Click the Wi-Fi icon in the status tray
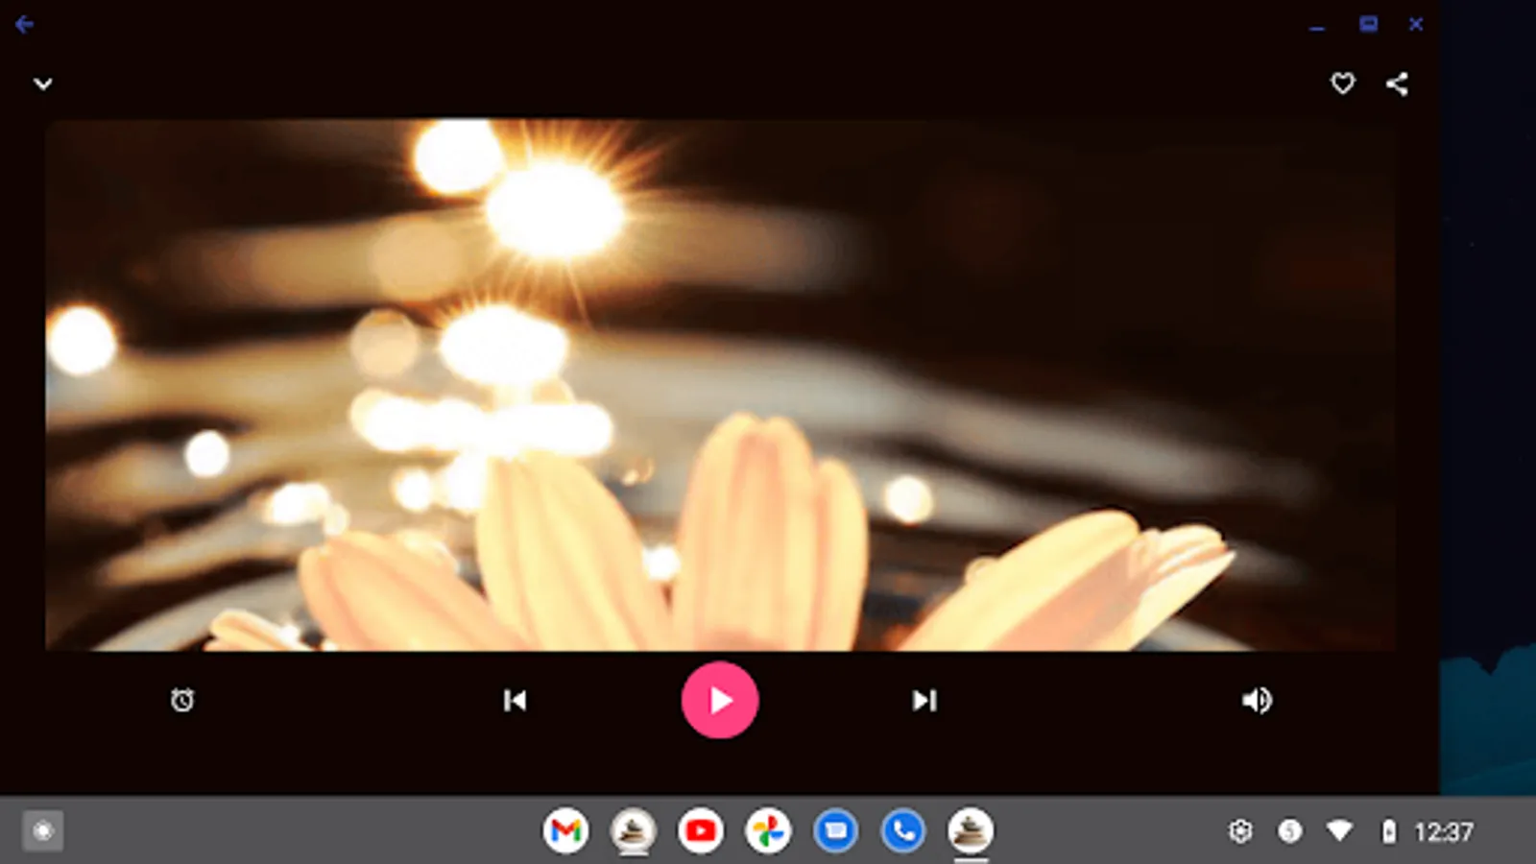This screenshot has height=864, width=1536. (x=1340, y=830)
